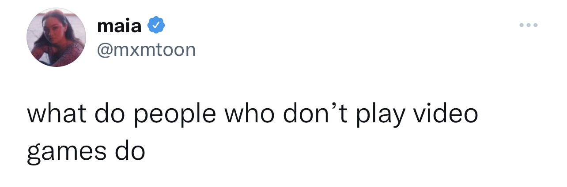This screenshot has height=187, width=567.
Task: Visit the @mxmtoon handle link
Action: coord(146,49)
